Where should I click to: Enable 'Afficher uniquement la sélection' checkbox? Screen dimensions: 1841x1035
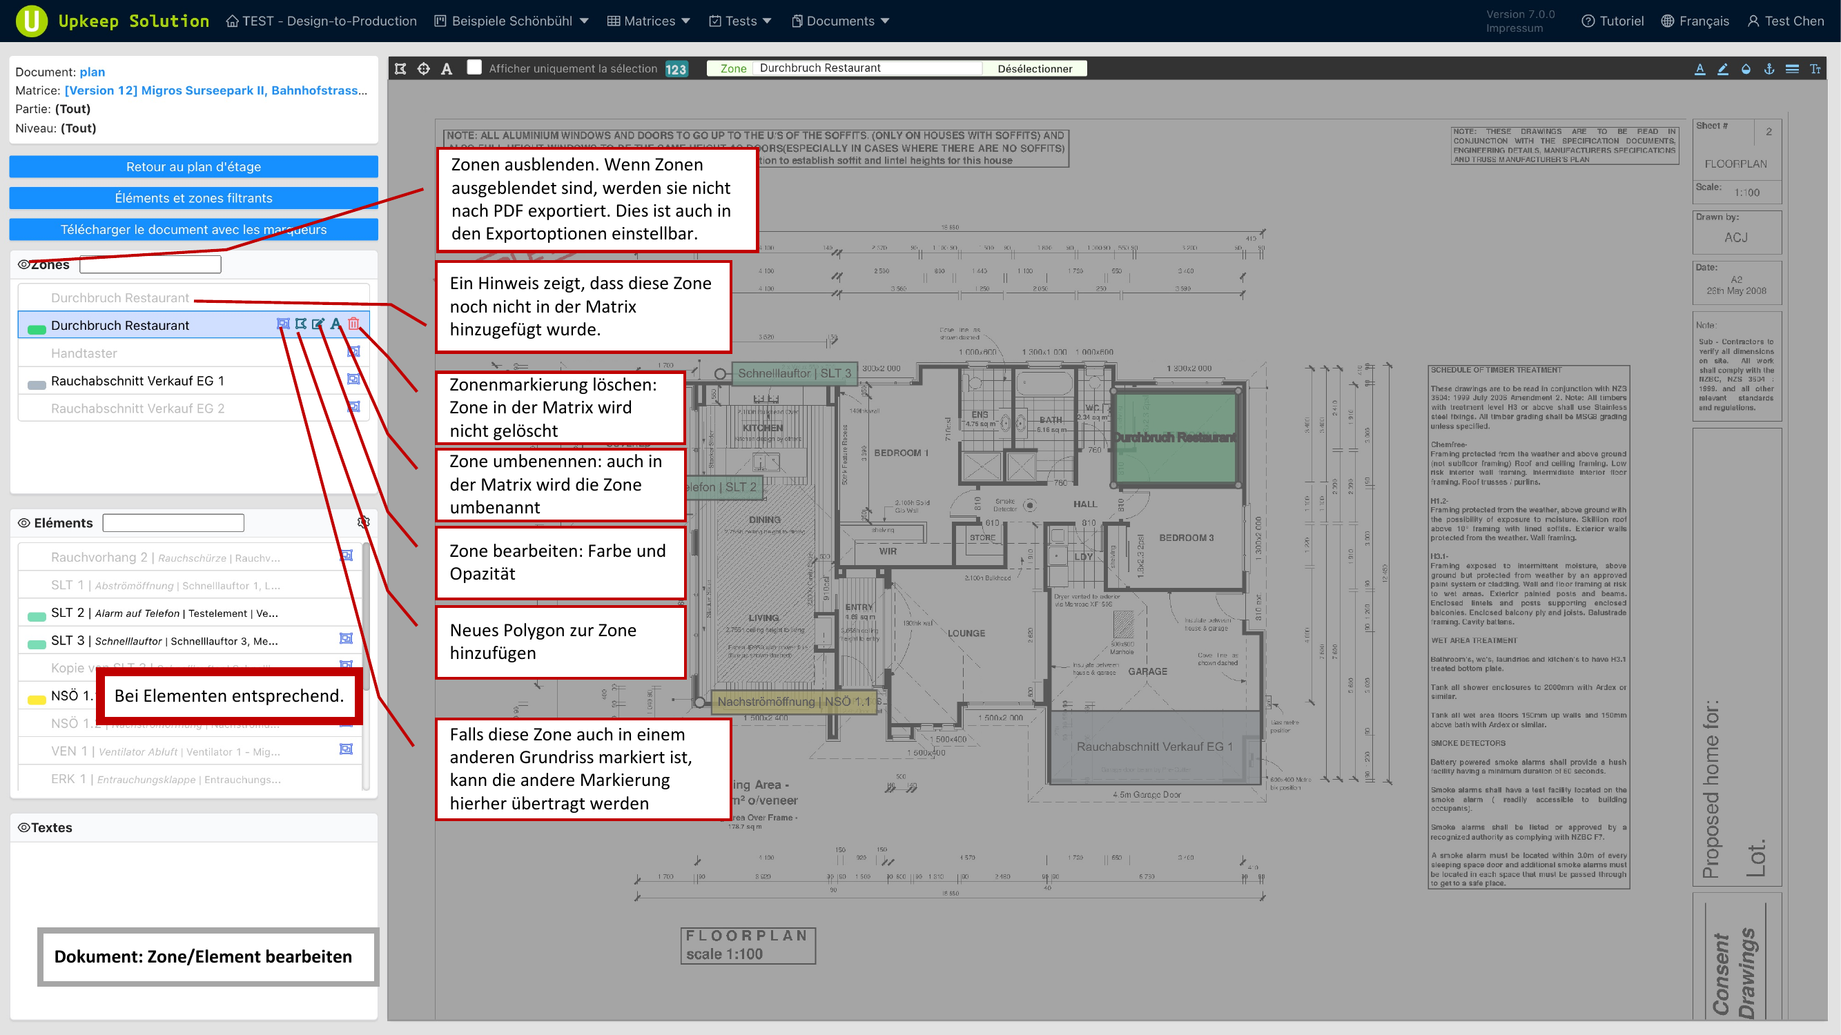click(x=474, y=67)
